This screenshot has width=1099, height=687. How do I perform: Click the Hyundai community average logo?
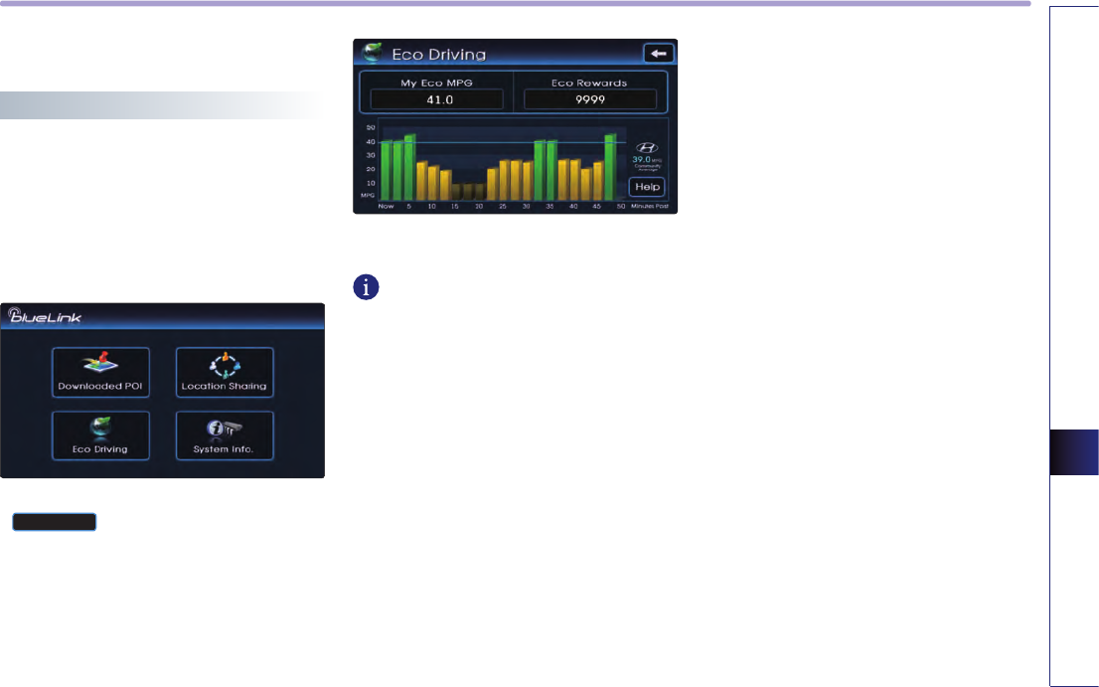tap(646, 148)
